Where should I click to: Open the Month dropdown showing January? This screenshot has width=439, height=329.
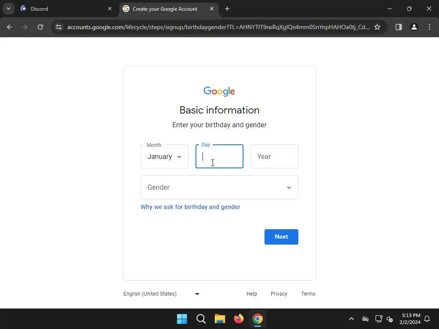pos(165,156)
